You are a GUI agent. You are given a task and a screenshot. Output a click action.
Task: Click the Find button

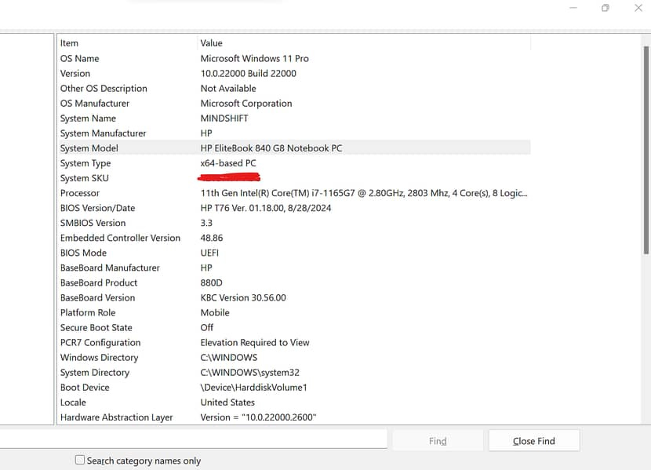tap(438, 441)
